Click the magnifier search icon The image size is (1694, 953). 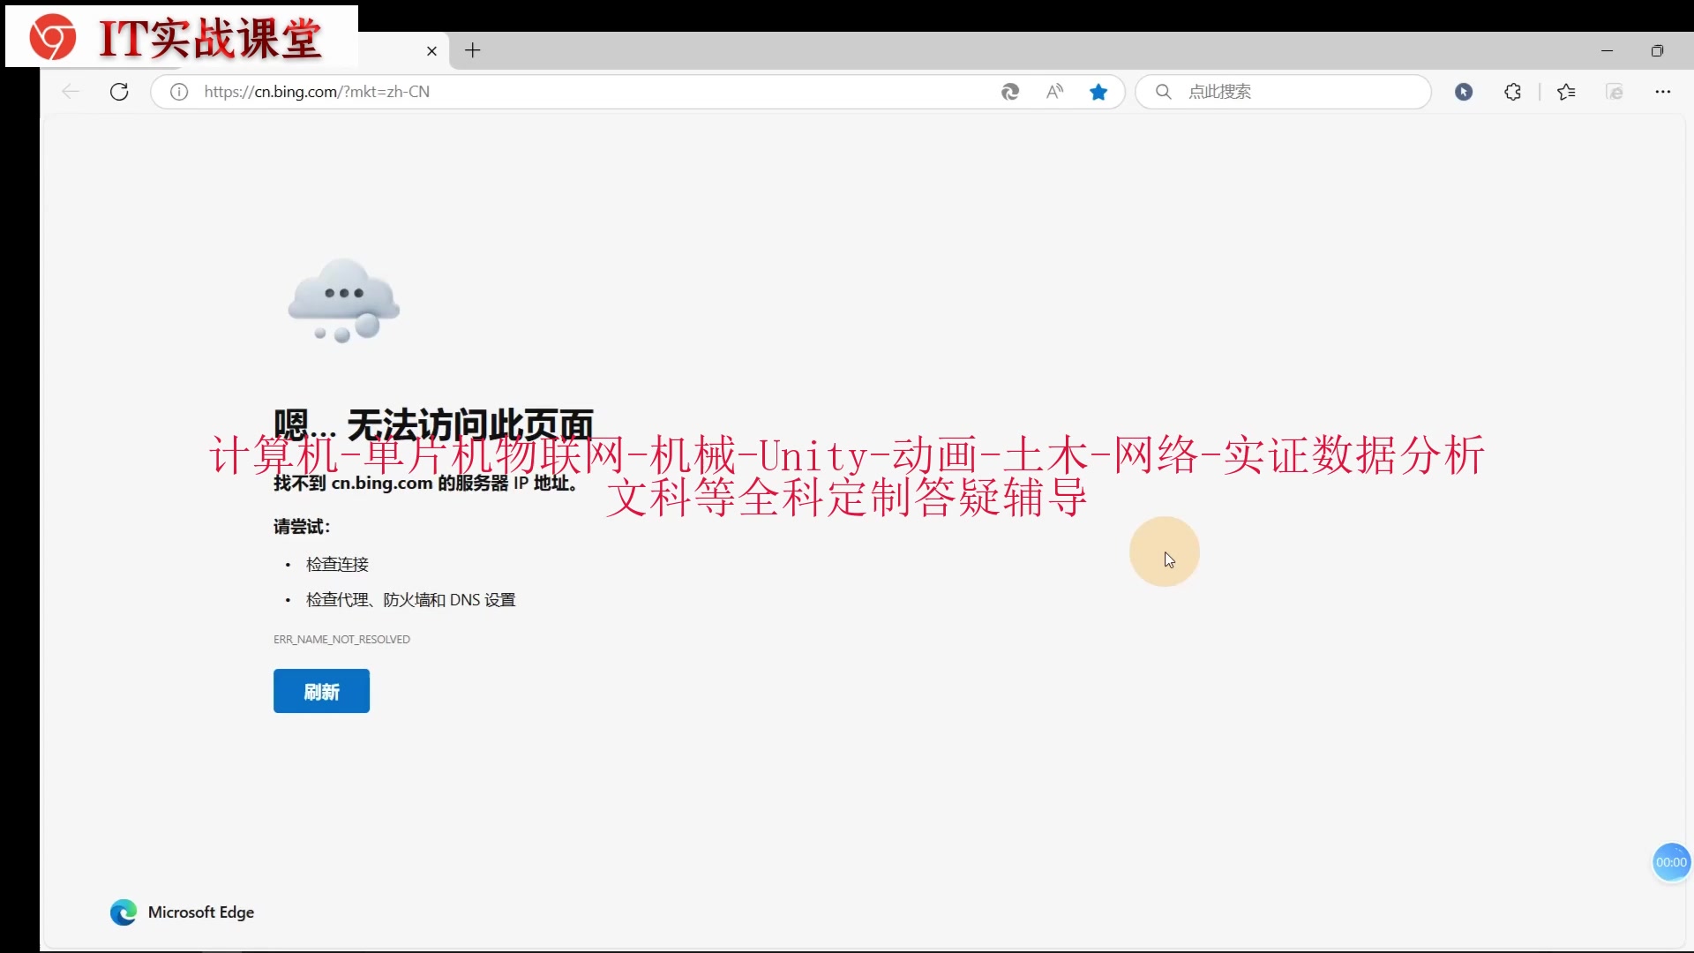pos(1164,92)
